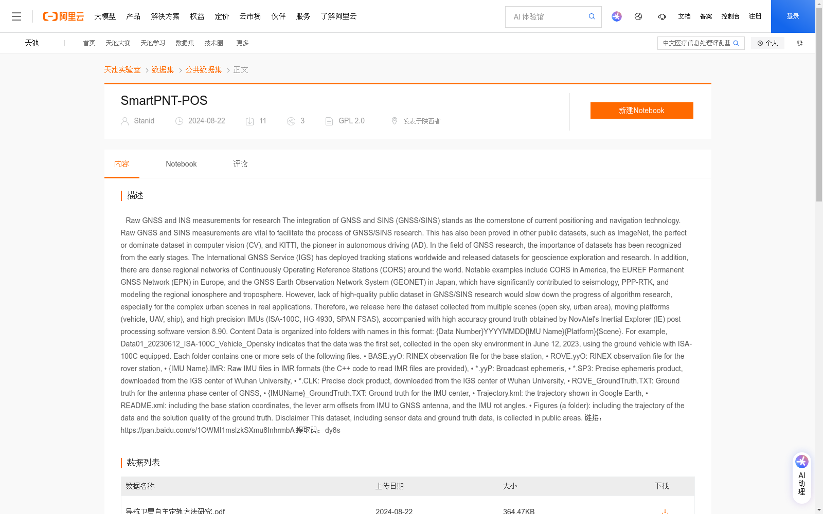Expand the 更多 nav dropdown

tap(242, 43)
